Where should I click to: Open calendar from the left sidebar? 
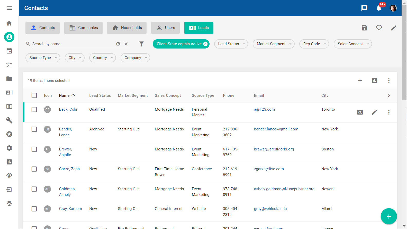(9, 51)
